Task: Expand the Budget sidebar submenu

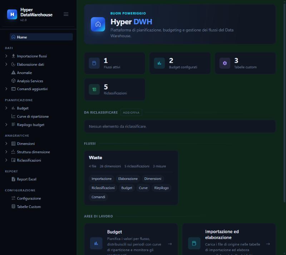Action: (6, 108)
